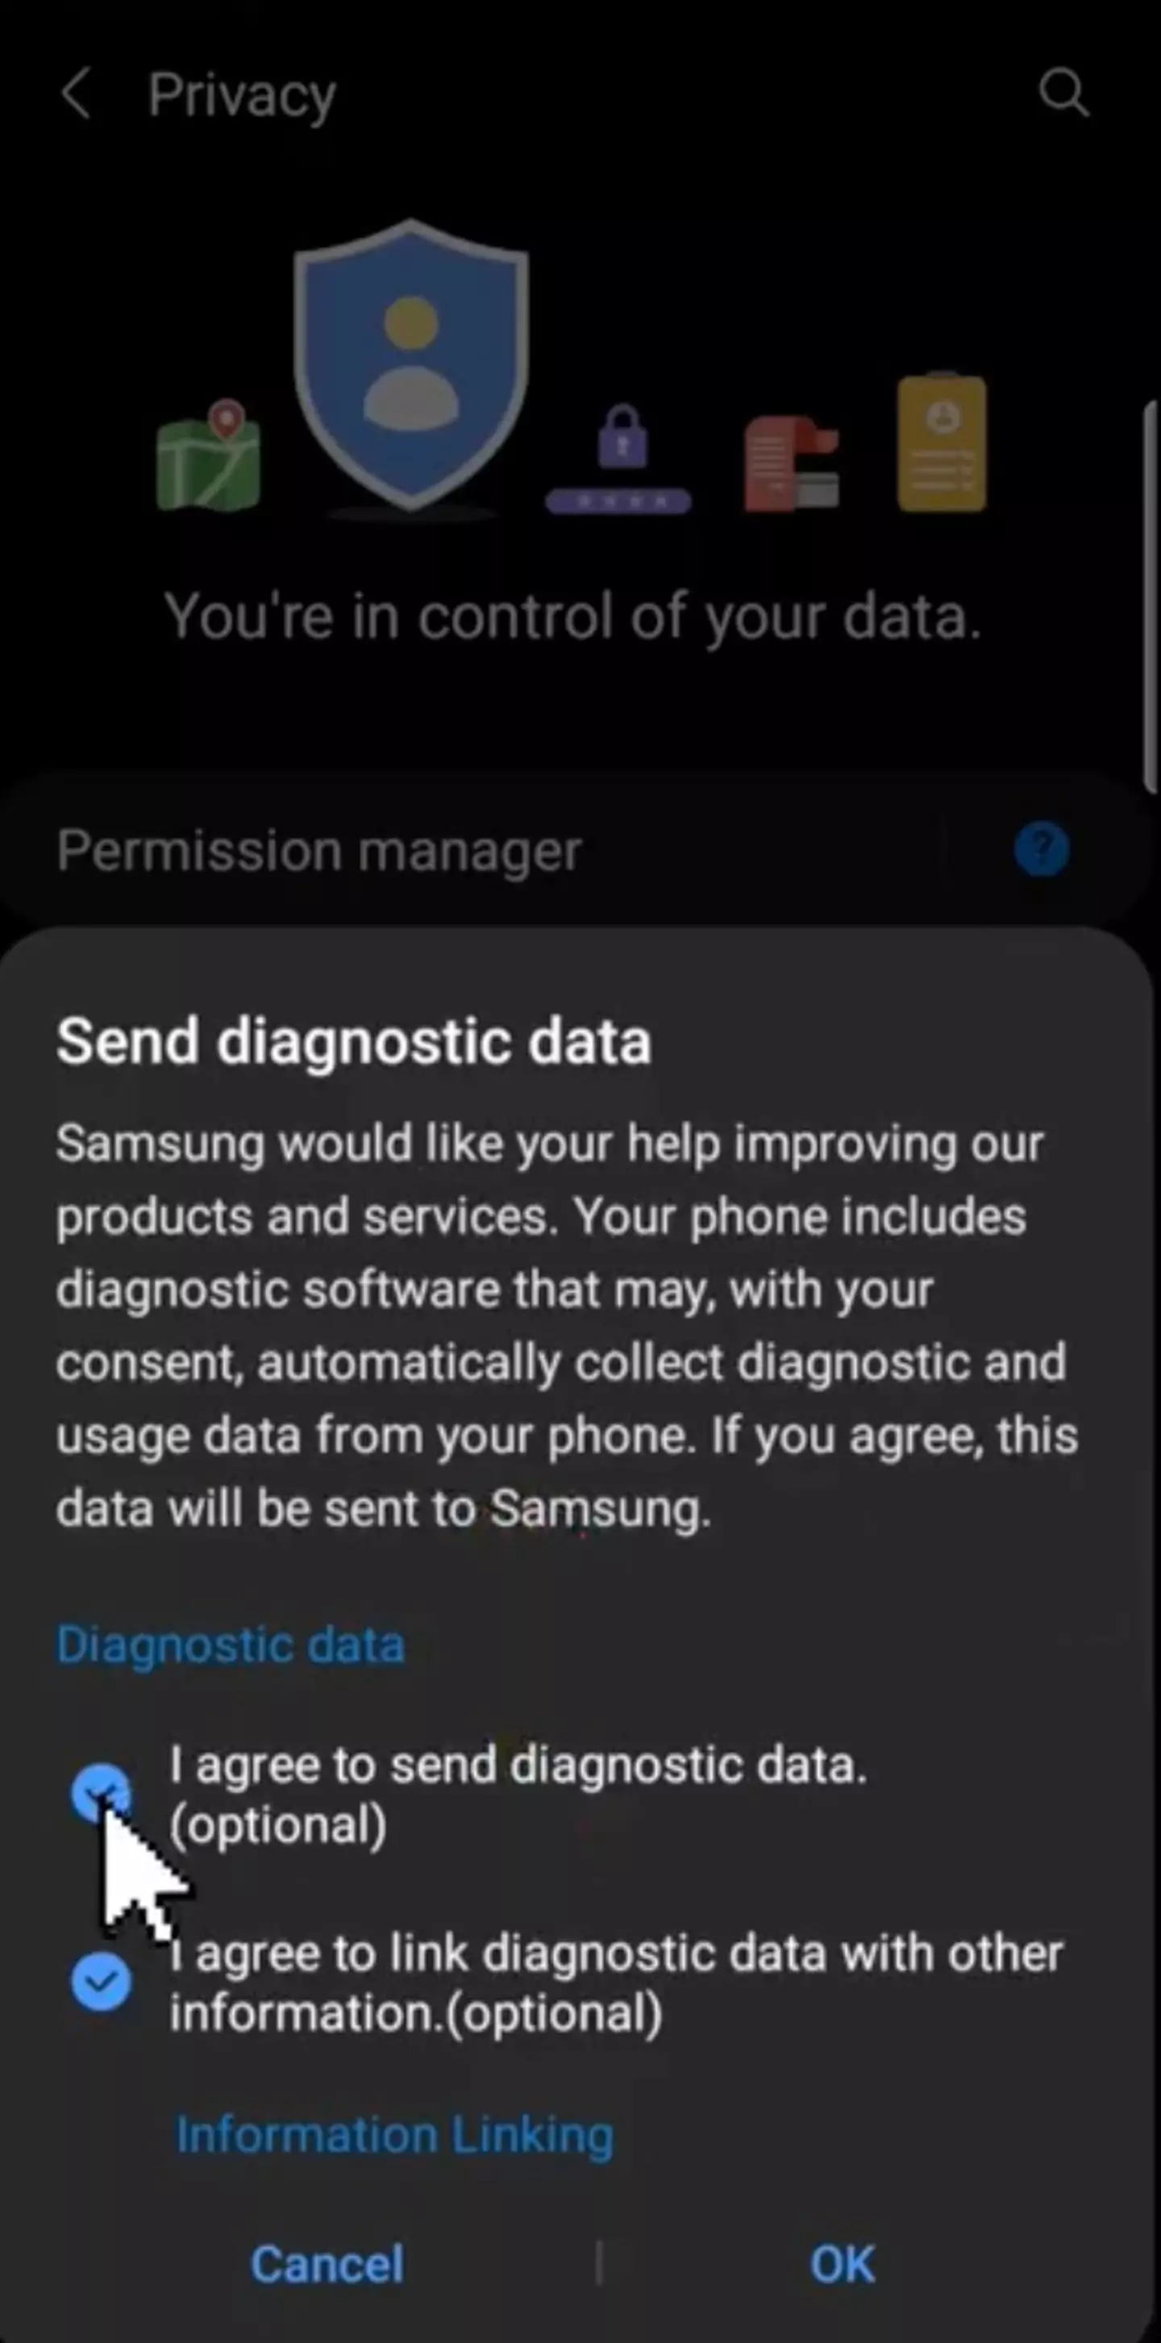Screen dimensions: 1161x2343
Task: Tap the Send diagnostic data heading
Action: 354,1040
